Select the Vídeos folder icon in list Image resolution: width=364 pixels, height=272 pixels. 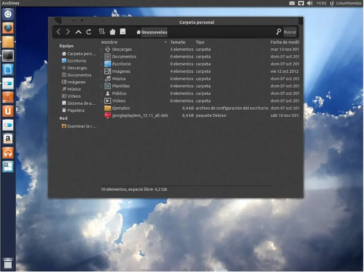point(107,101)
